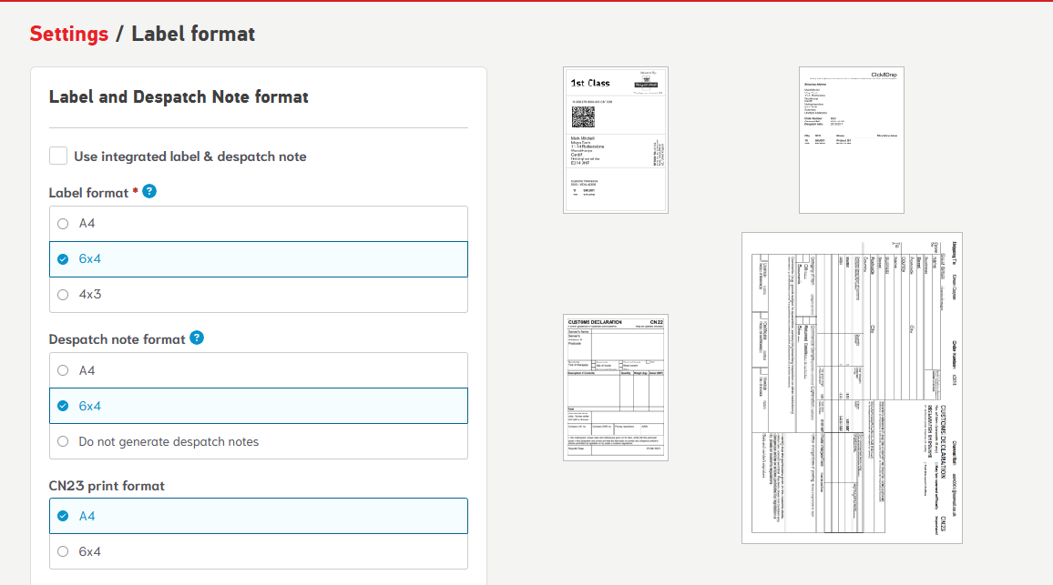Click the Royal Mail logo on label preview
Image resolution: width=1053 pixels, height=585 pixels.
click(x=648, y=81)
